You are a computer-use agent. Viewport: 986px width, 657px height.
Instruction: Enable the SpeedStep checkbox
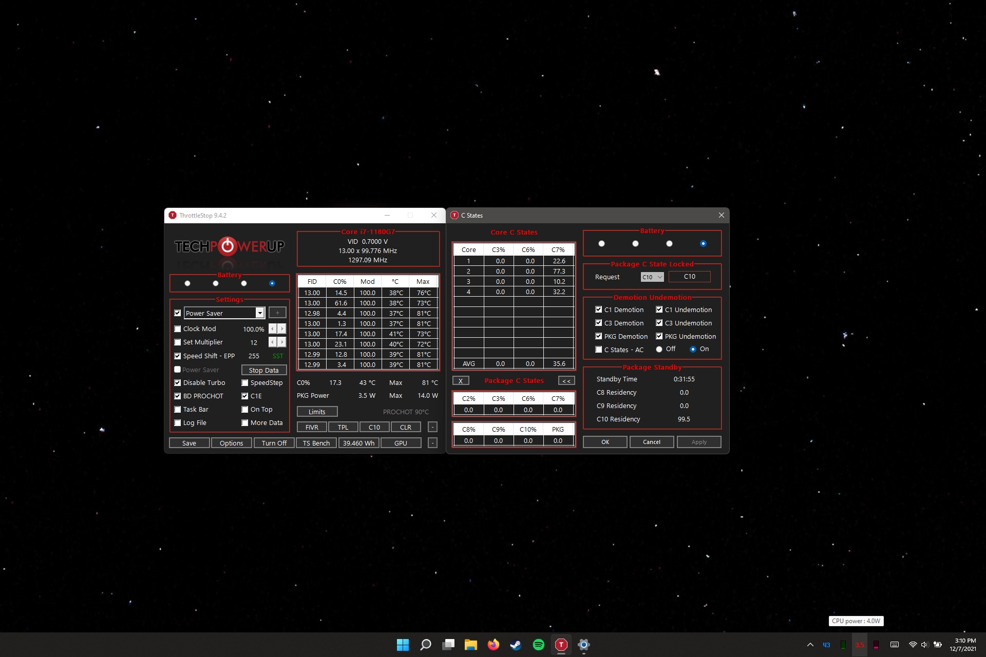pos(245,383)
